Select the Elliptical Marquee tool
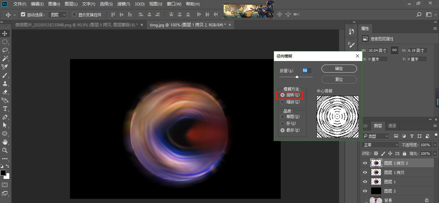Image resolution: width=439 pixels, height=203 pixels. click(x=5, y=42)
